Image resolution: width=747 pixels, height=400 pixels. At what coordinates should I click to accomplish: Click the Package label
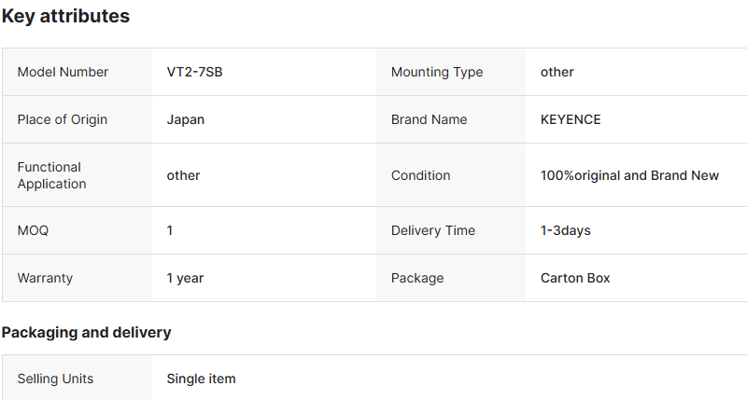pos(417,278)
